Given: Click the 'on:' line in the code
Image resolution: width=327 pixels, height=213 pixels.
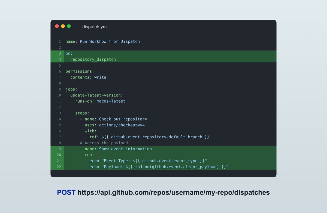Looking at the screenshot, I should (x=69, y=53).
